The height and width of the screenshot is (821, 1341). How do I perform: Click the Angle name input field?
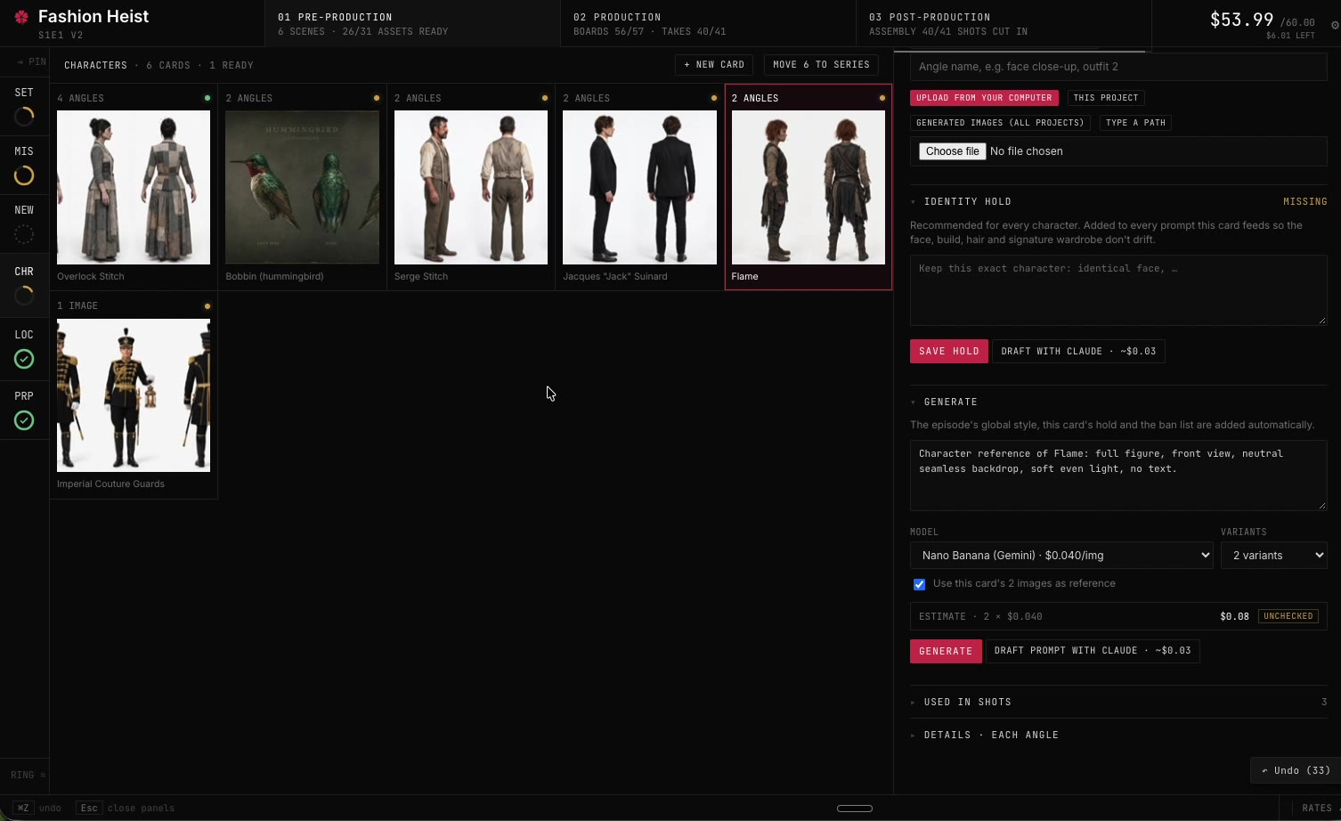(x=1118, y=67)
